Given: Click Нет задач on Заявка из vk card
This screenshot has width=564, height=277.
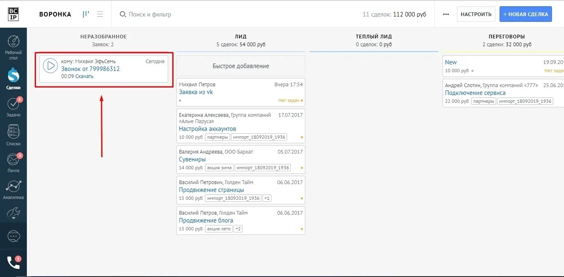Looking at the screenshot, I should (x=289, y=100).
